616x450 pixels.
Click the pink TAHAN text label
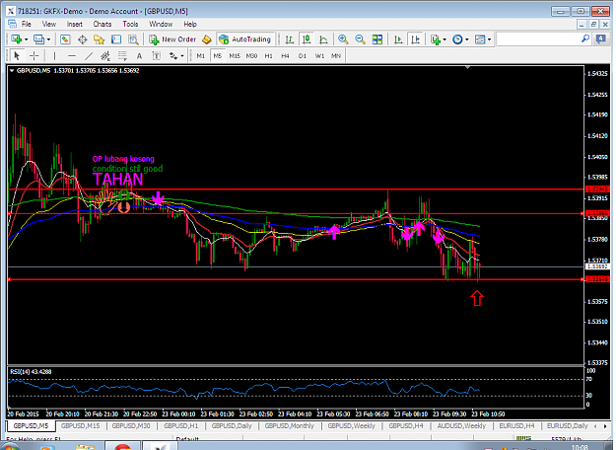click(x=118, y=180)
